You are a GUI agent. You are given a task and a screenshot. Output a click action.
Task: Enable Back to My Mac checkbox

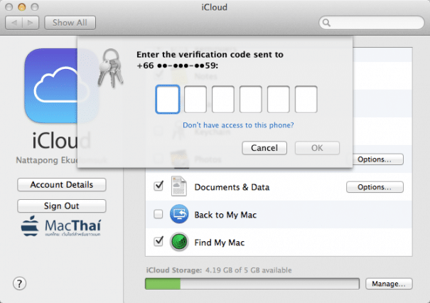[x=158, y=214]
